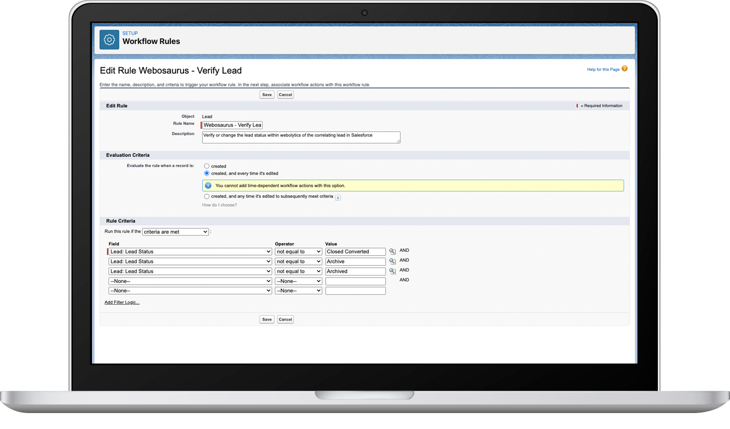The image size is (730, 429).
Task: Click the blue info icon in yellow notice
Action: pos(208,186)
